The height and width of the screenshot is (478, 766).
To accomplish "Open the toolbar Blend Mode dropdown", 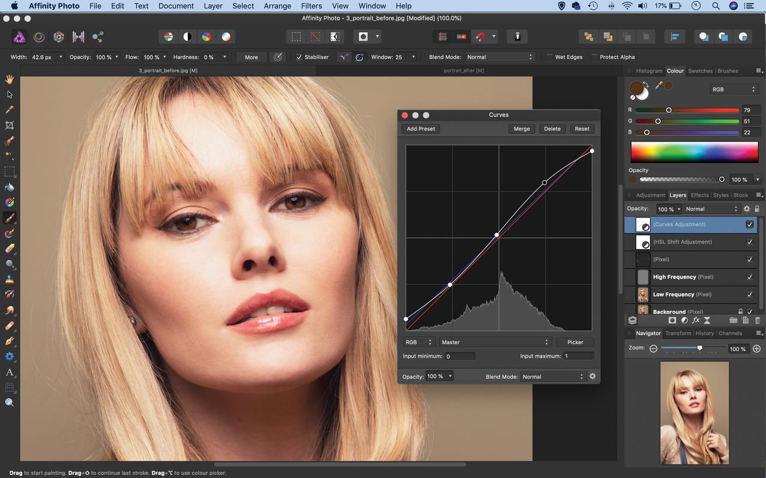I will coord(499,57).
